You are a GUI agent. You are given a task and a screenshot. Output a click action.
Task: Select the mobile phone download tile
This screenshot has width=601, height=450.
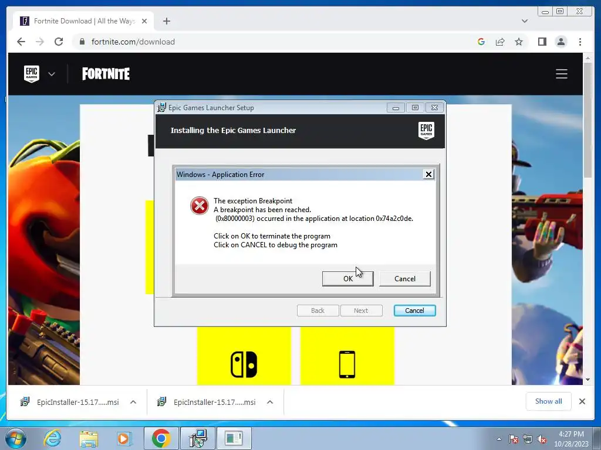tap(347, 356)
